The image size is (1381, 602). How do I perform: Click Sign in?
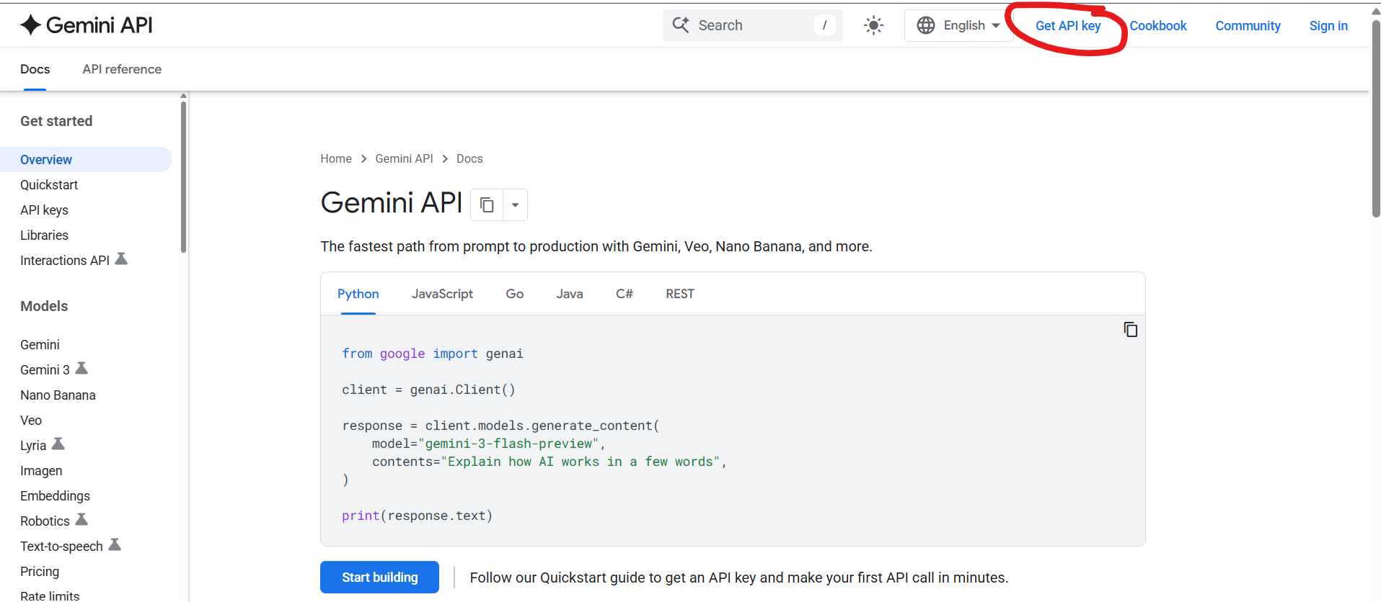coord(1328,26)
